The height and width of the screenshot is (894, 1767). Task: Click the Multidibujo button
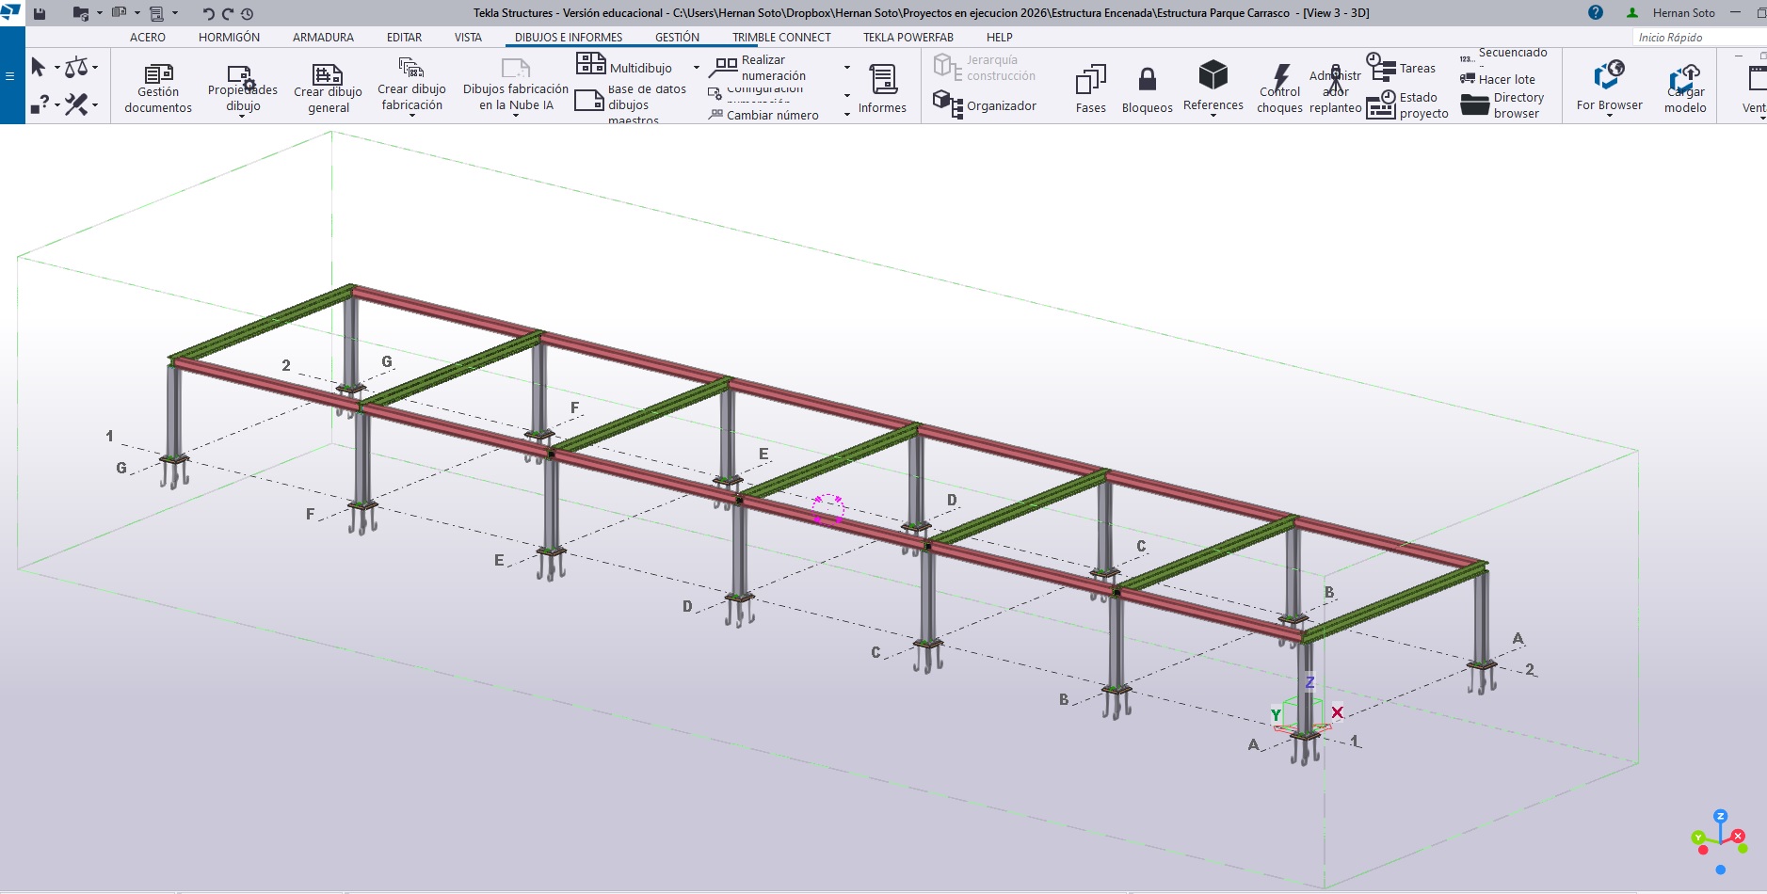(x=624, y=66)
